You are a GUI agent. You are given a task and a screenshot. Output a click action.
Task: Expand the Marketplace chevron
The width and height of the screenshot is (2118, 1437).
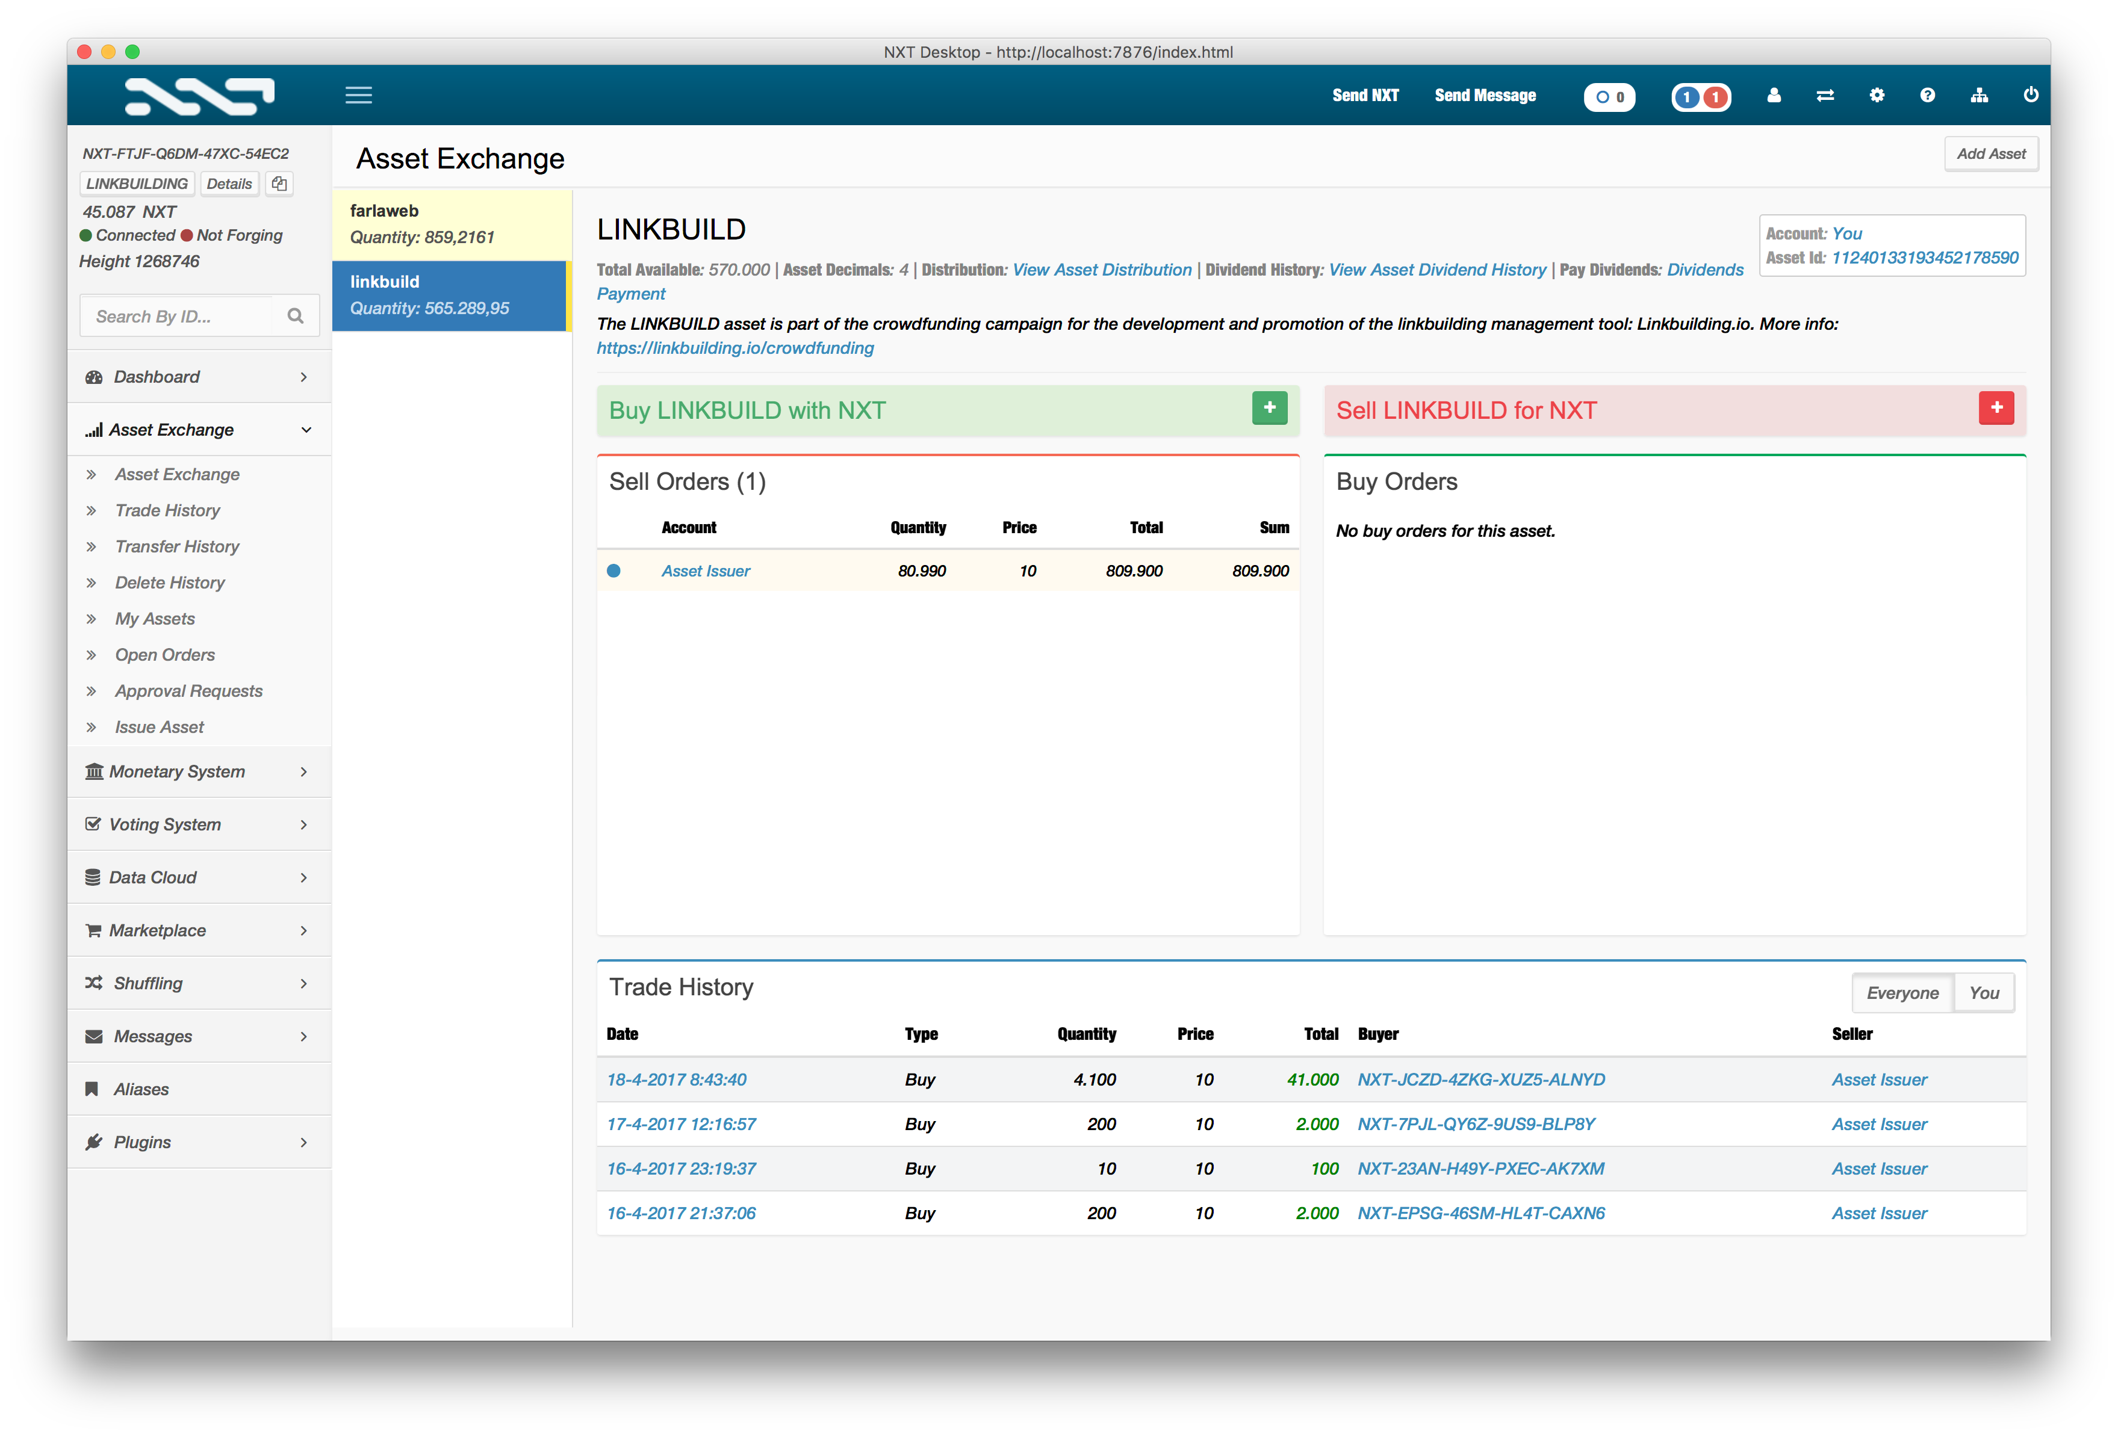point(303,930)
